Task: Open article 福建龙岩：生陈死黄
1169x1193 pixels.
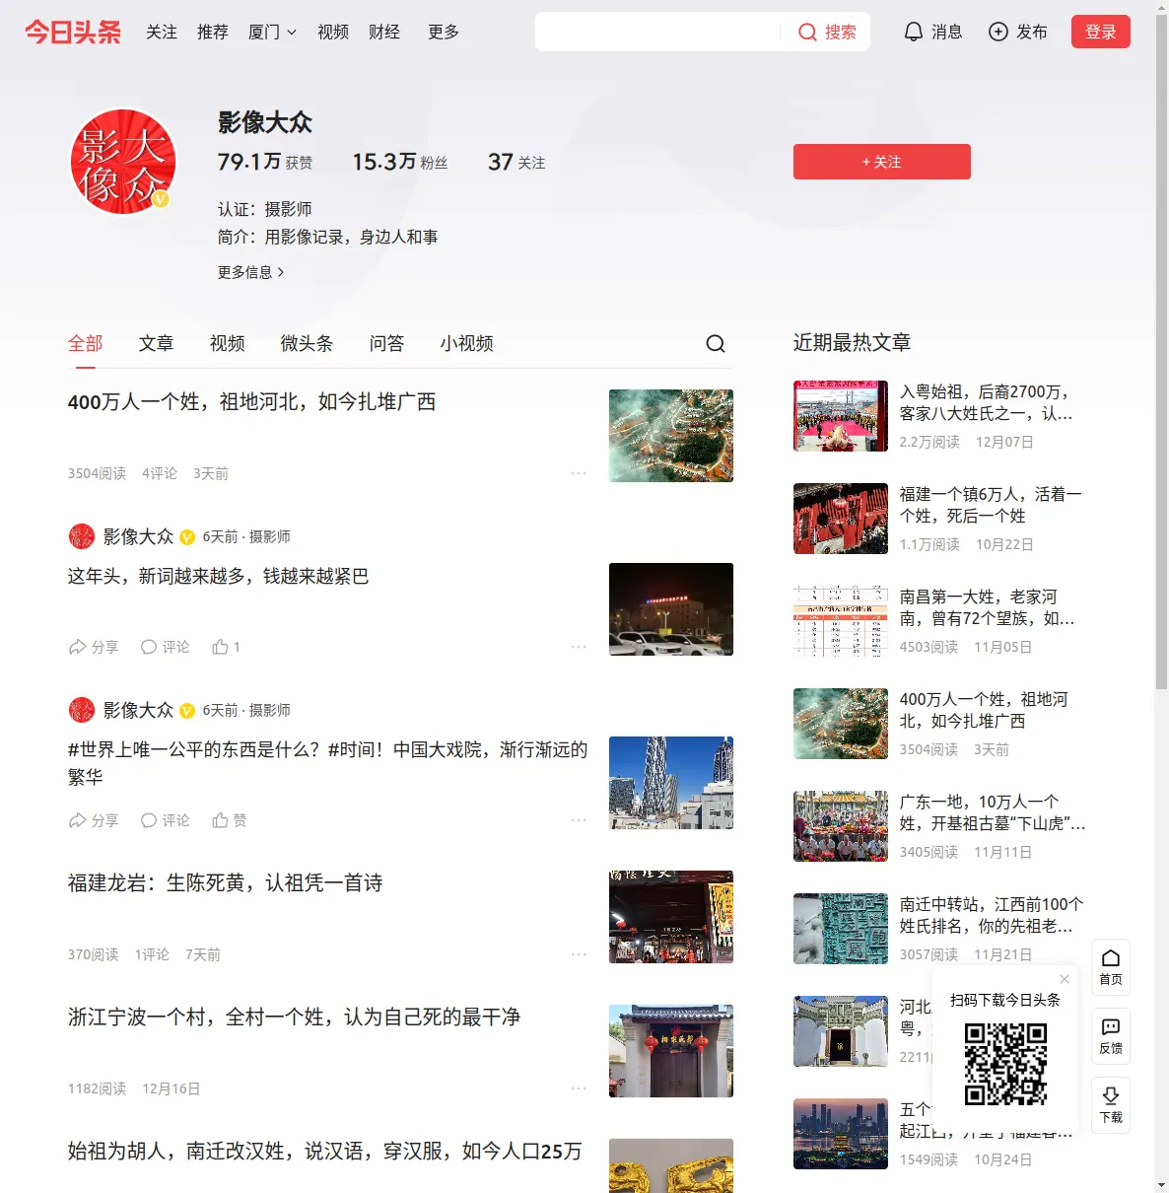Action: tap(226, 882)
